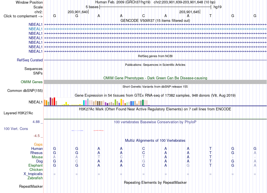This screenshot has height=193, width=267.
Task: Open the RefSeq Curated track label
Action: tap(30, 60)
